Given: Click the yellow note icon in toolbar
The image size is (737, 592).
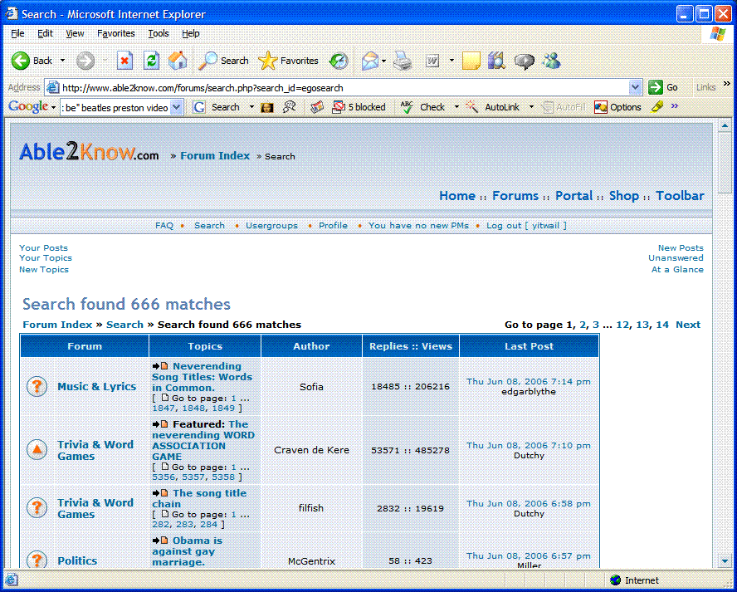Looking at the screenshot, I should (471, 61).
